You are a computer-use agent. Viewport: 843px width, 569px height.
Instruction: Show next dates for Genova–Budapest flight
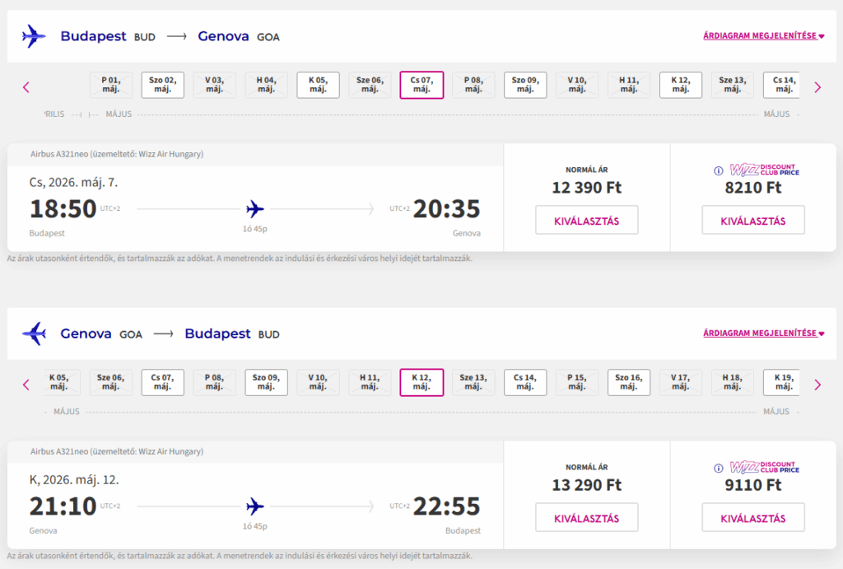coord(817,385)
